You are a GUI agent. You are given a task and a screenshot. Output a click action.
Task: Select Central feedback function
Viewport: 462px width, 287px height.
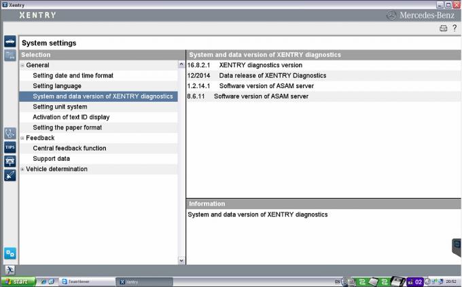coord(69,149)
